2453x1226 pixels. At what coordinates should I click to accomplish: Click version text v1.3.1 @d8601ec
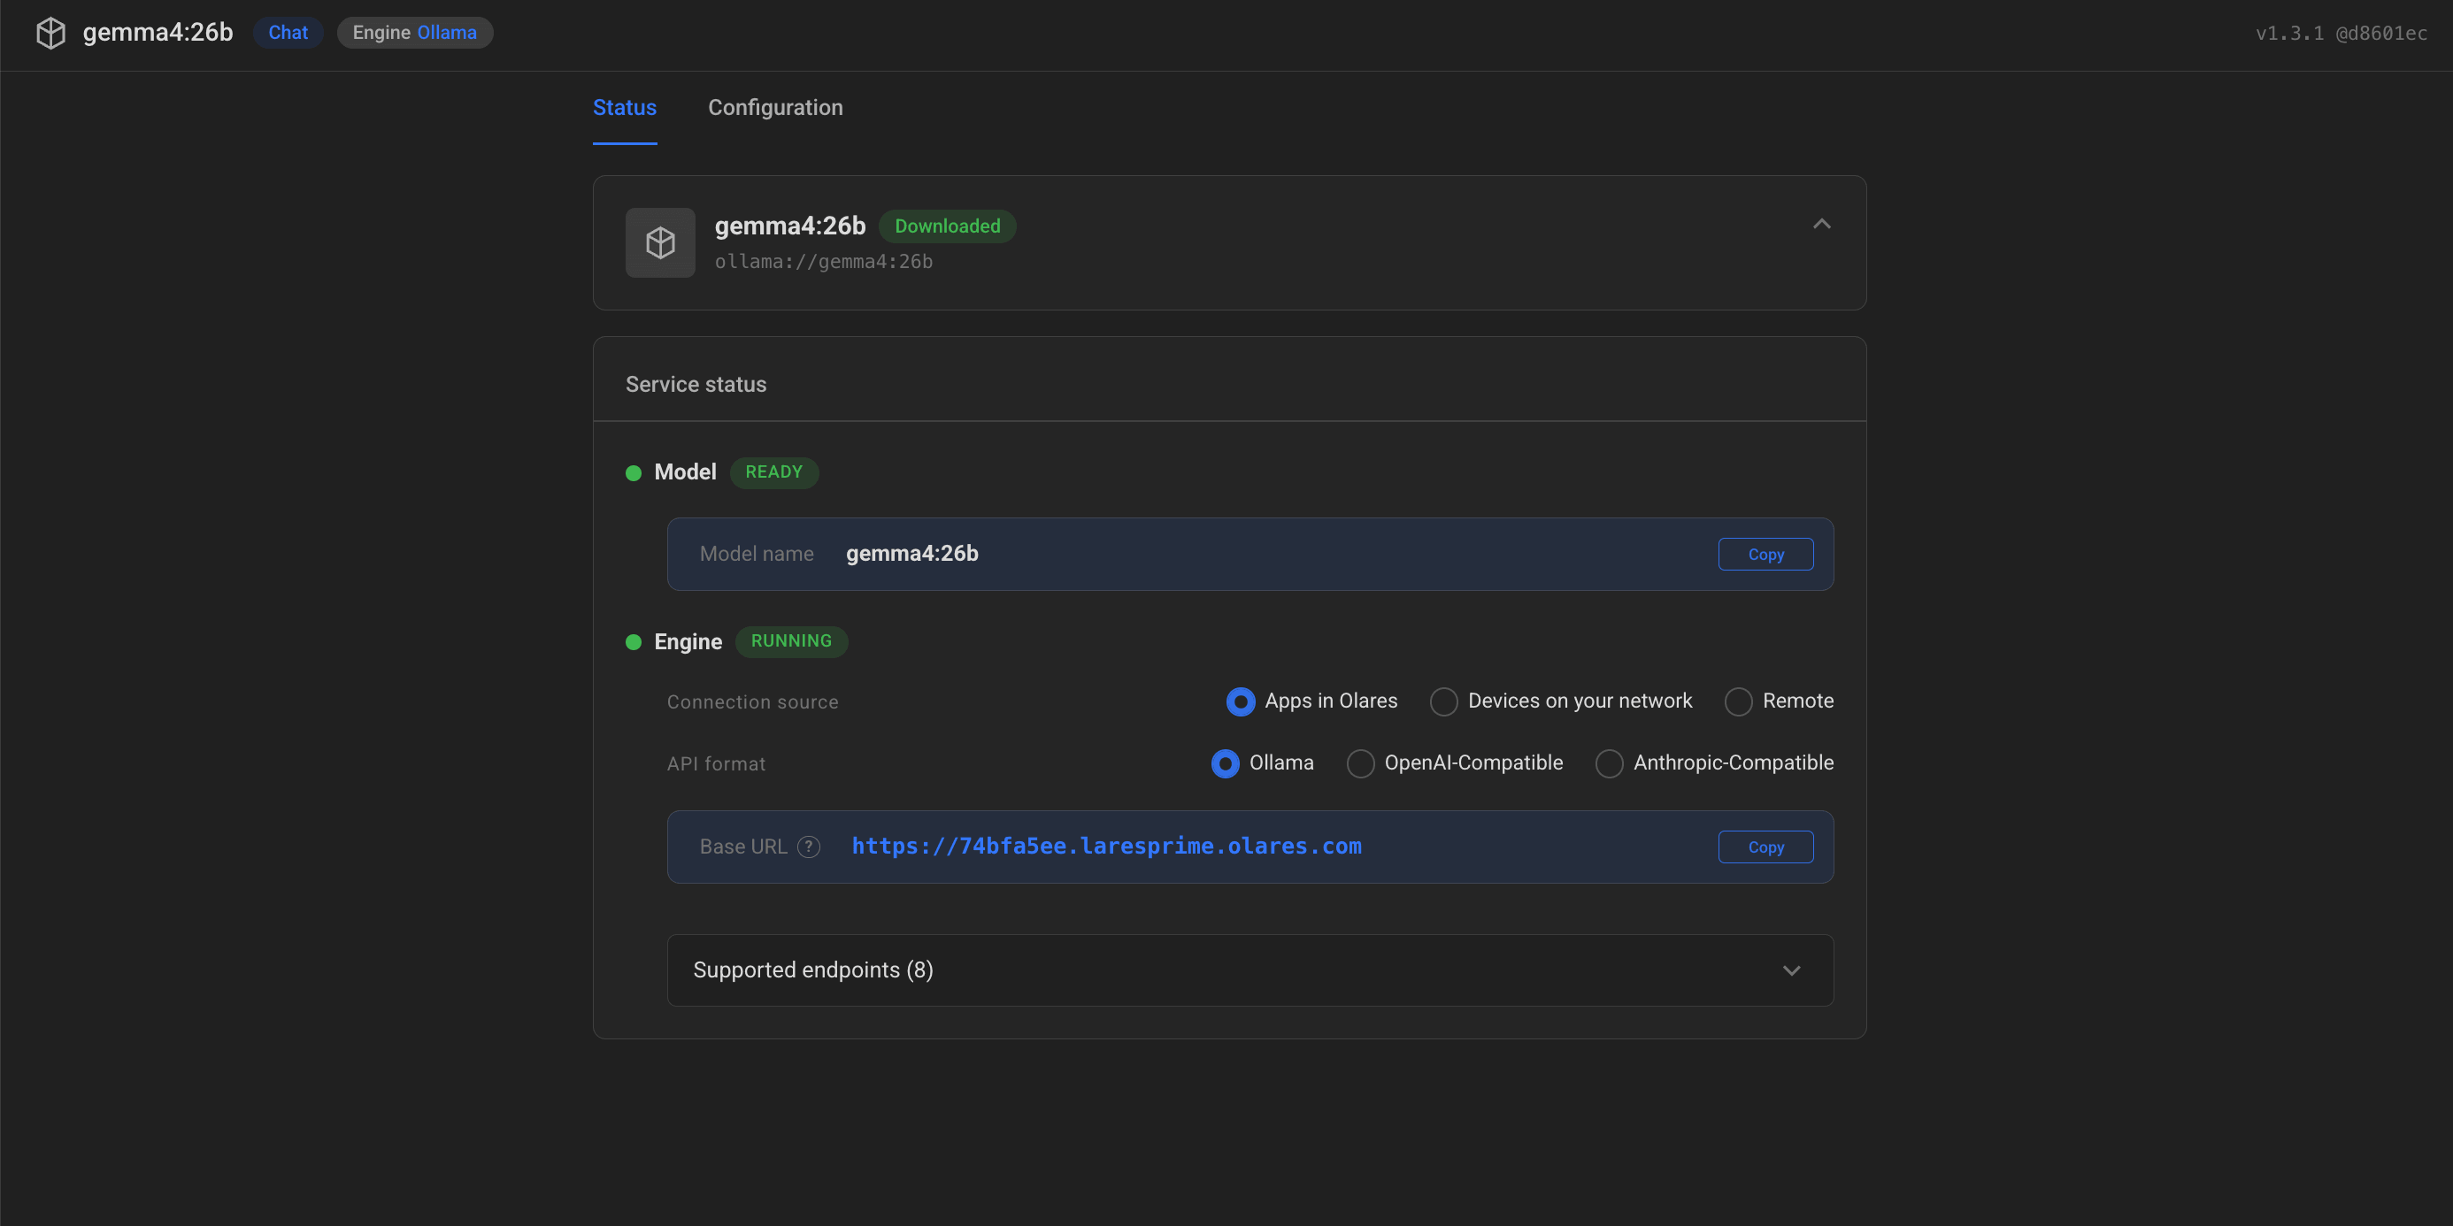tap(2341, 34)
